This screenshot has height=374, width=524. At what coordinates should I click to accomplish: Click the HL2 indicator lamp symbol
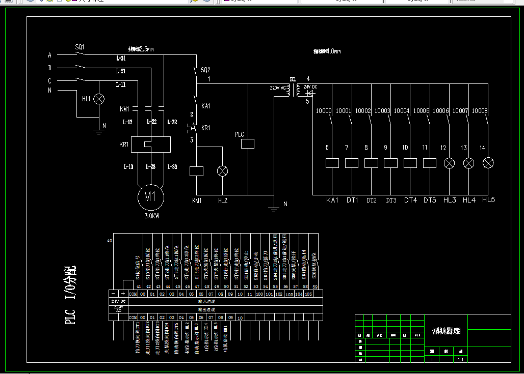(223, 171)
